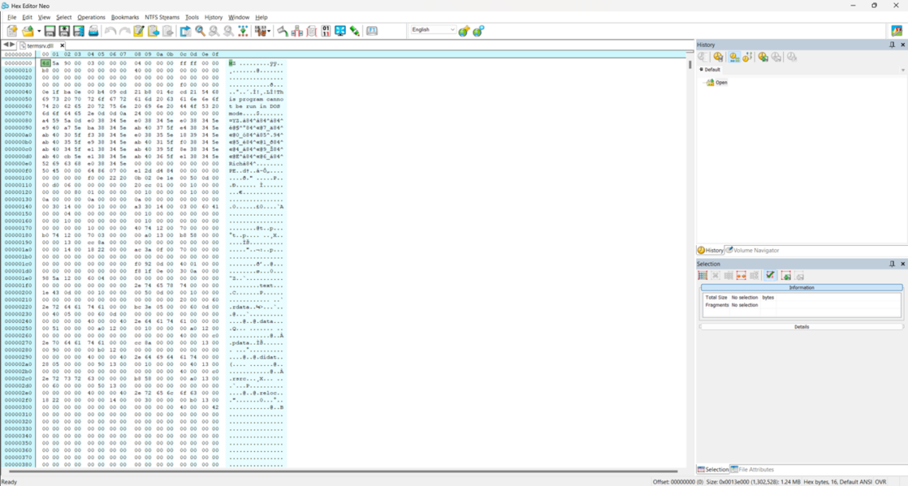908x486 pixels.
Task: Collapse the Default branch in the History tree
Action: pos(702,69)
